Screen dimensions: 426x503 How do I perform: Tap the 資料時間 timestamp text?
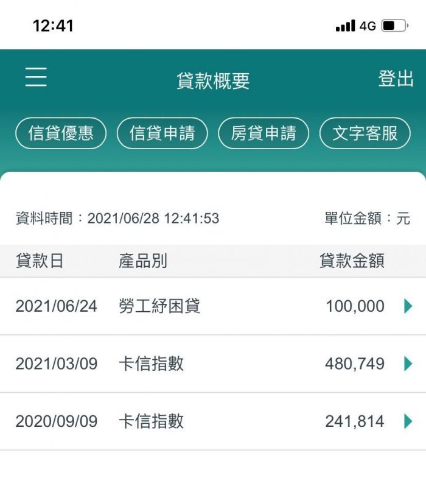coord(117,219)
